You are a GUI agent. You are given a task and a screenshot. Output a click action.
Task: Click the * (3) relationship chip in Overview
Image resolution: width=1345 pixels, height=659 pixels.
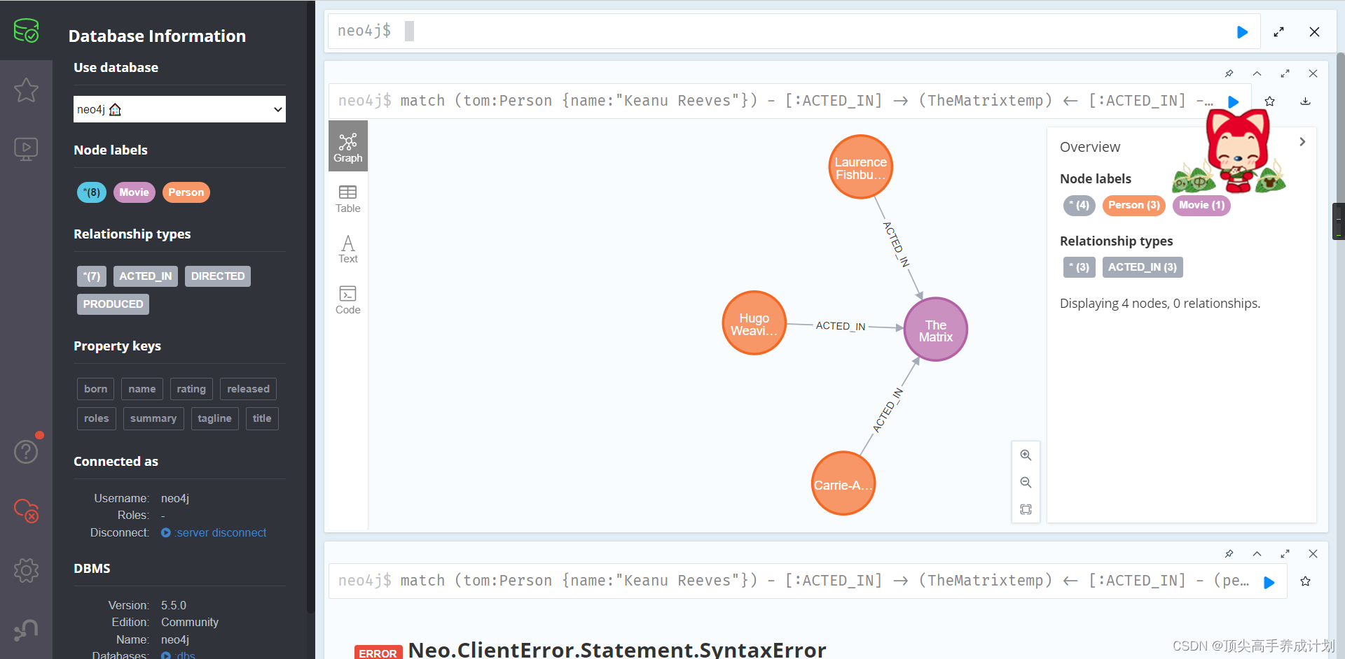1079,267
